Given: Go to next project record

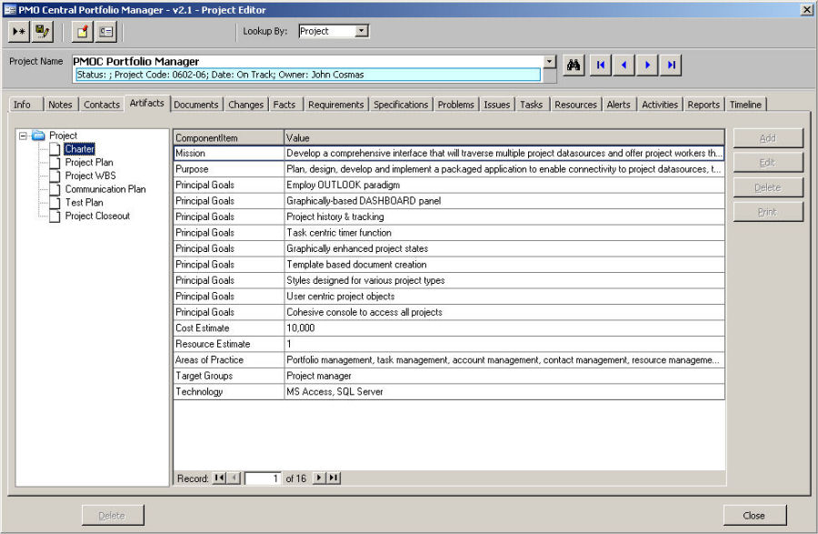Looking at the screenshot, I should click(x=647, y=65).
